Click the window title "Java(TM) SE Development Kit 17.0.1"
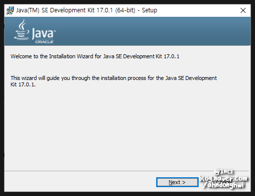 (86, 10)
